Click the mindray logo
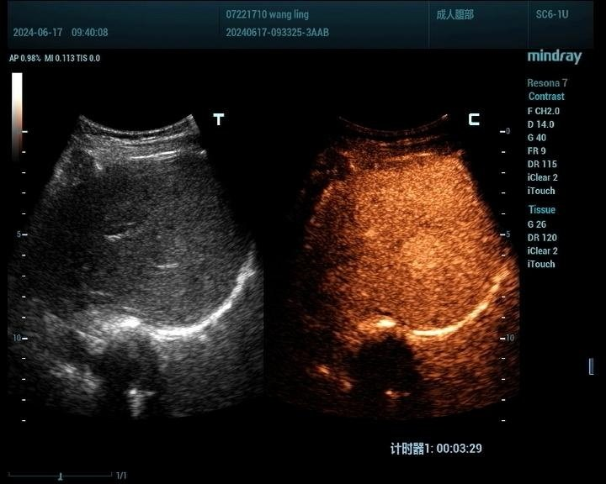 pyautogui.click(x=554, y=56)
